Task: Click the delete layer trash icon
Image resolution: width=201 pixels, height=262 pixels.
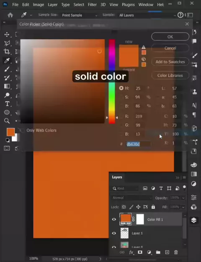Action: coord(176,252)
